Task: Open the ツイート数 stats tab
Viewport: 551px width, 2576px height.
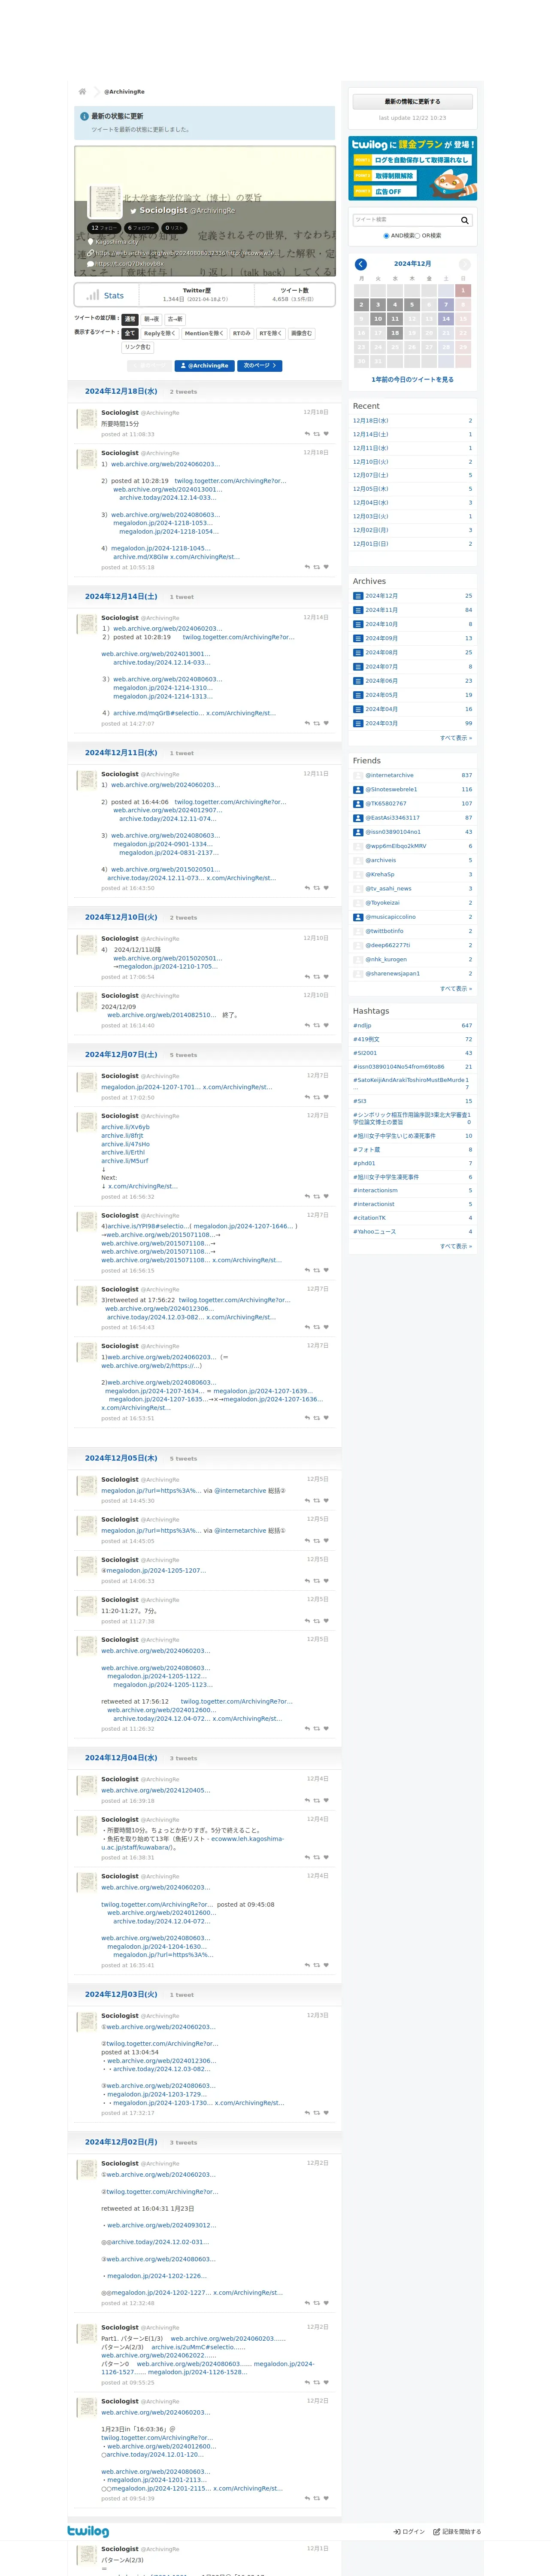Action: (x=294, y=294)
